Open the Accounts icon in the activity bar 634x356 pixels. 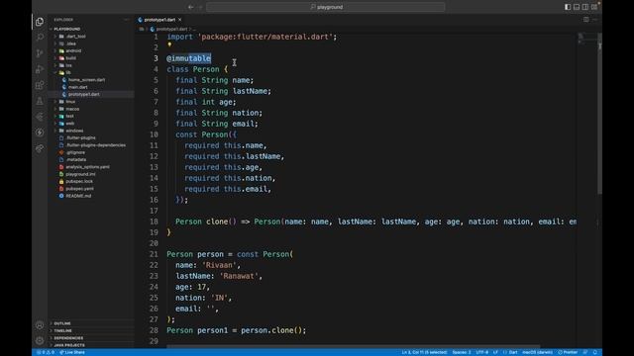40,325
